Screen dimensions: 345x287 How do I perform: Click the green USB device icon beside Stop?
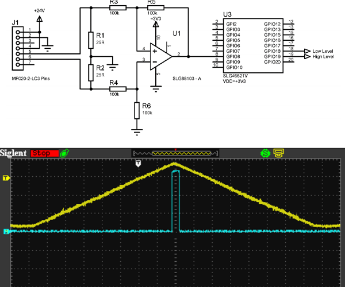[64, 153]
